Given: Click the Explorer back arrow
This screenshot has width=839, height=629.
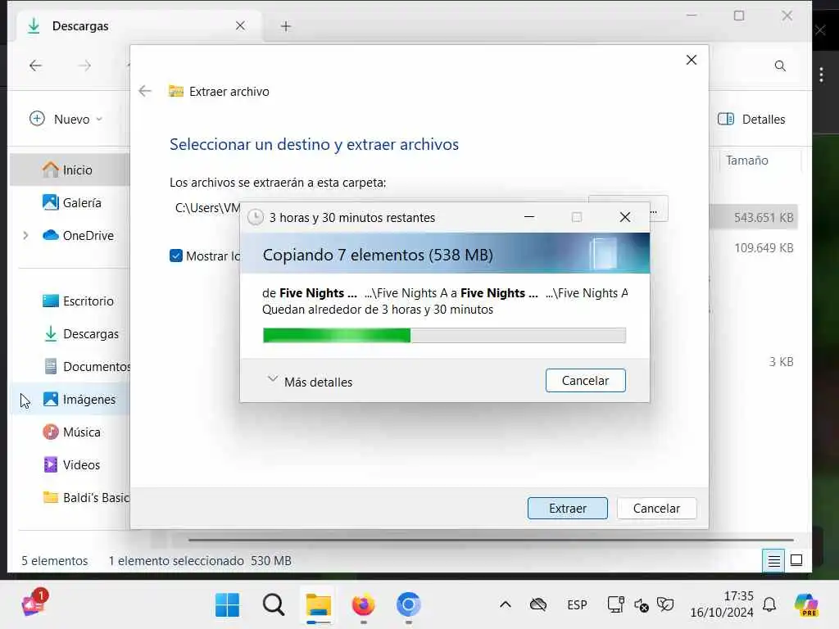Looking at the screenshot, I should pyautogui.click(x=35, y=66).
